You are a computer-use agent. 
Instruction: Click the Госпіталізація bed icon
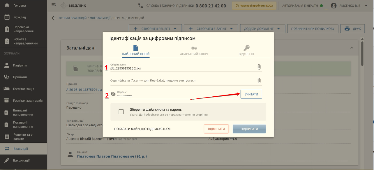[6, 89]
